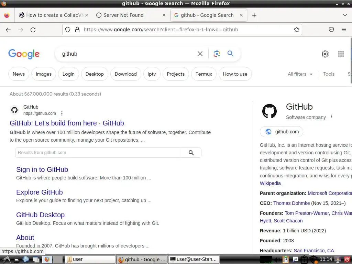Open GitHub: Let's build from here link

tap(67, 123)
